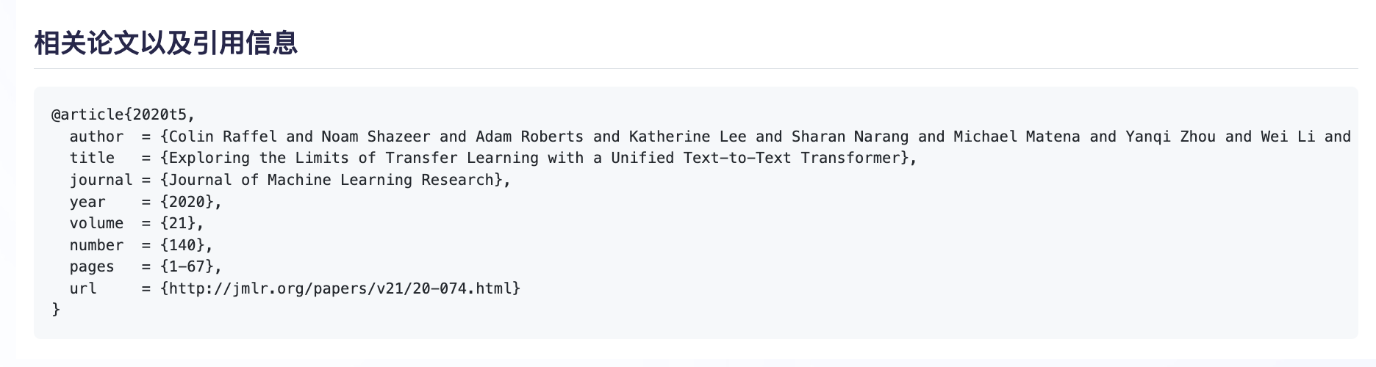Viewport: 1376px width, 367px height.
Task: Click the author name Noam Shazeer
Action: click(x=376, y=137)
